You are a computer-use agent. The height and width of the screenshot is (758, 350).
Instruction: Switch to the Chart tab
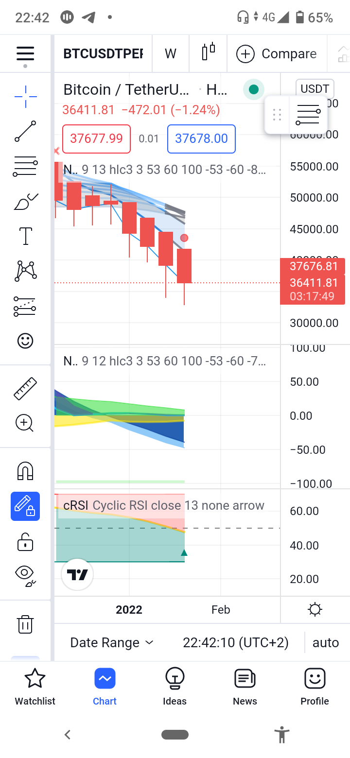(105, 687)
